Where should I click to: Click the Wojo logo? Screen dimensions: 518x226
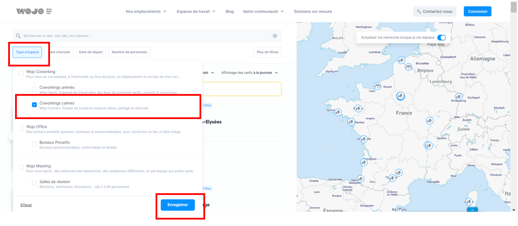click(34, 11)
